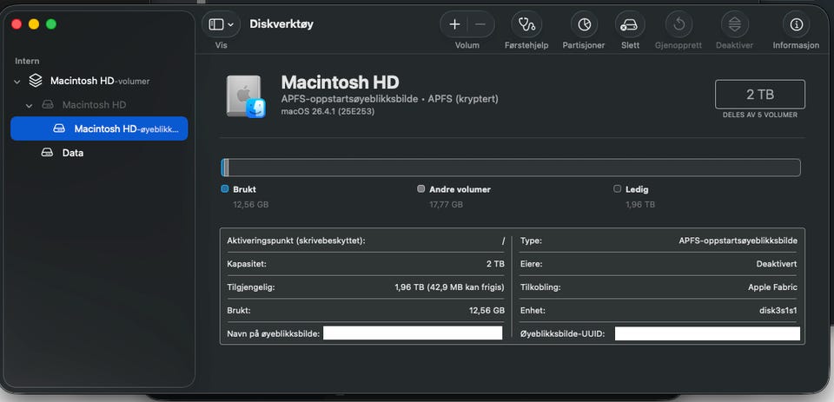Click the Type value APFS-oppstartsøyeblikksbilde in table
This screenshot has width=834, height=402.
(x=738, y=241)
